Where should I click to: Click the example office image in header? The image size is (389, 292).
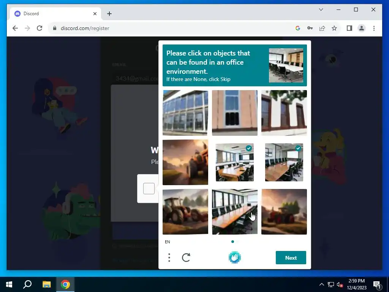click(286, 65)
